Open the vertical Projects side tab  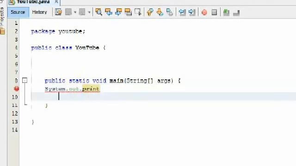2,16
